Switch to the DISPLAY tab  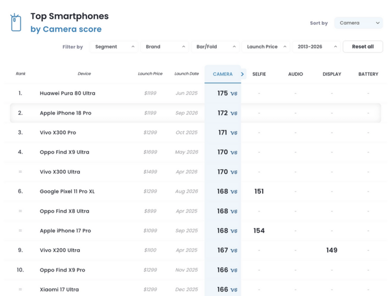[332, 74]
